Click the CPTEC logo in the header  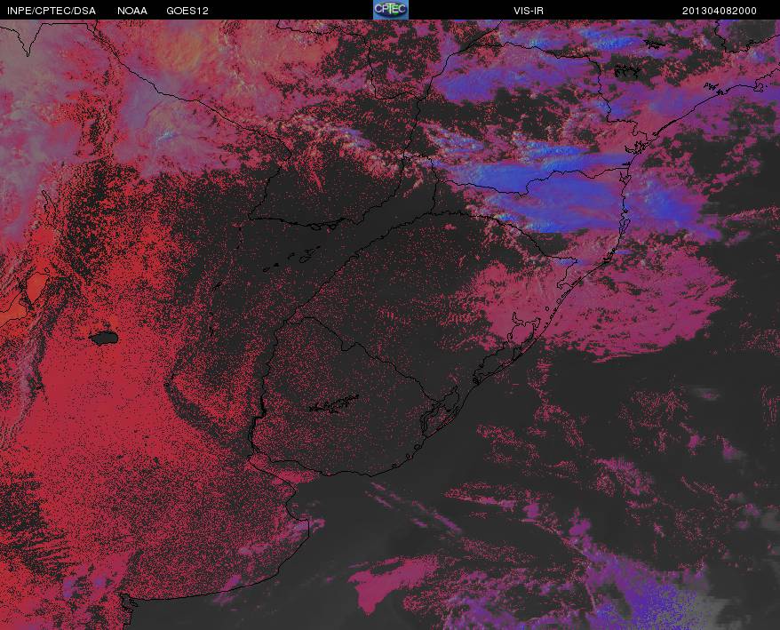pyautogui.click(x=391, y=10)
